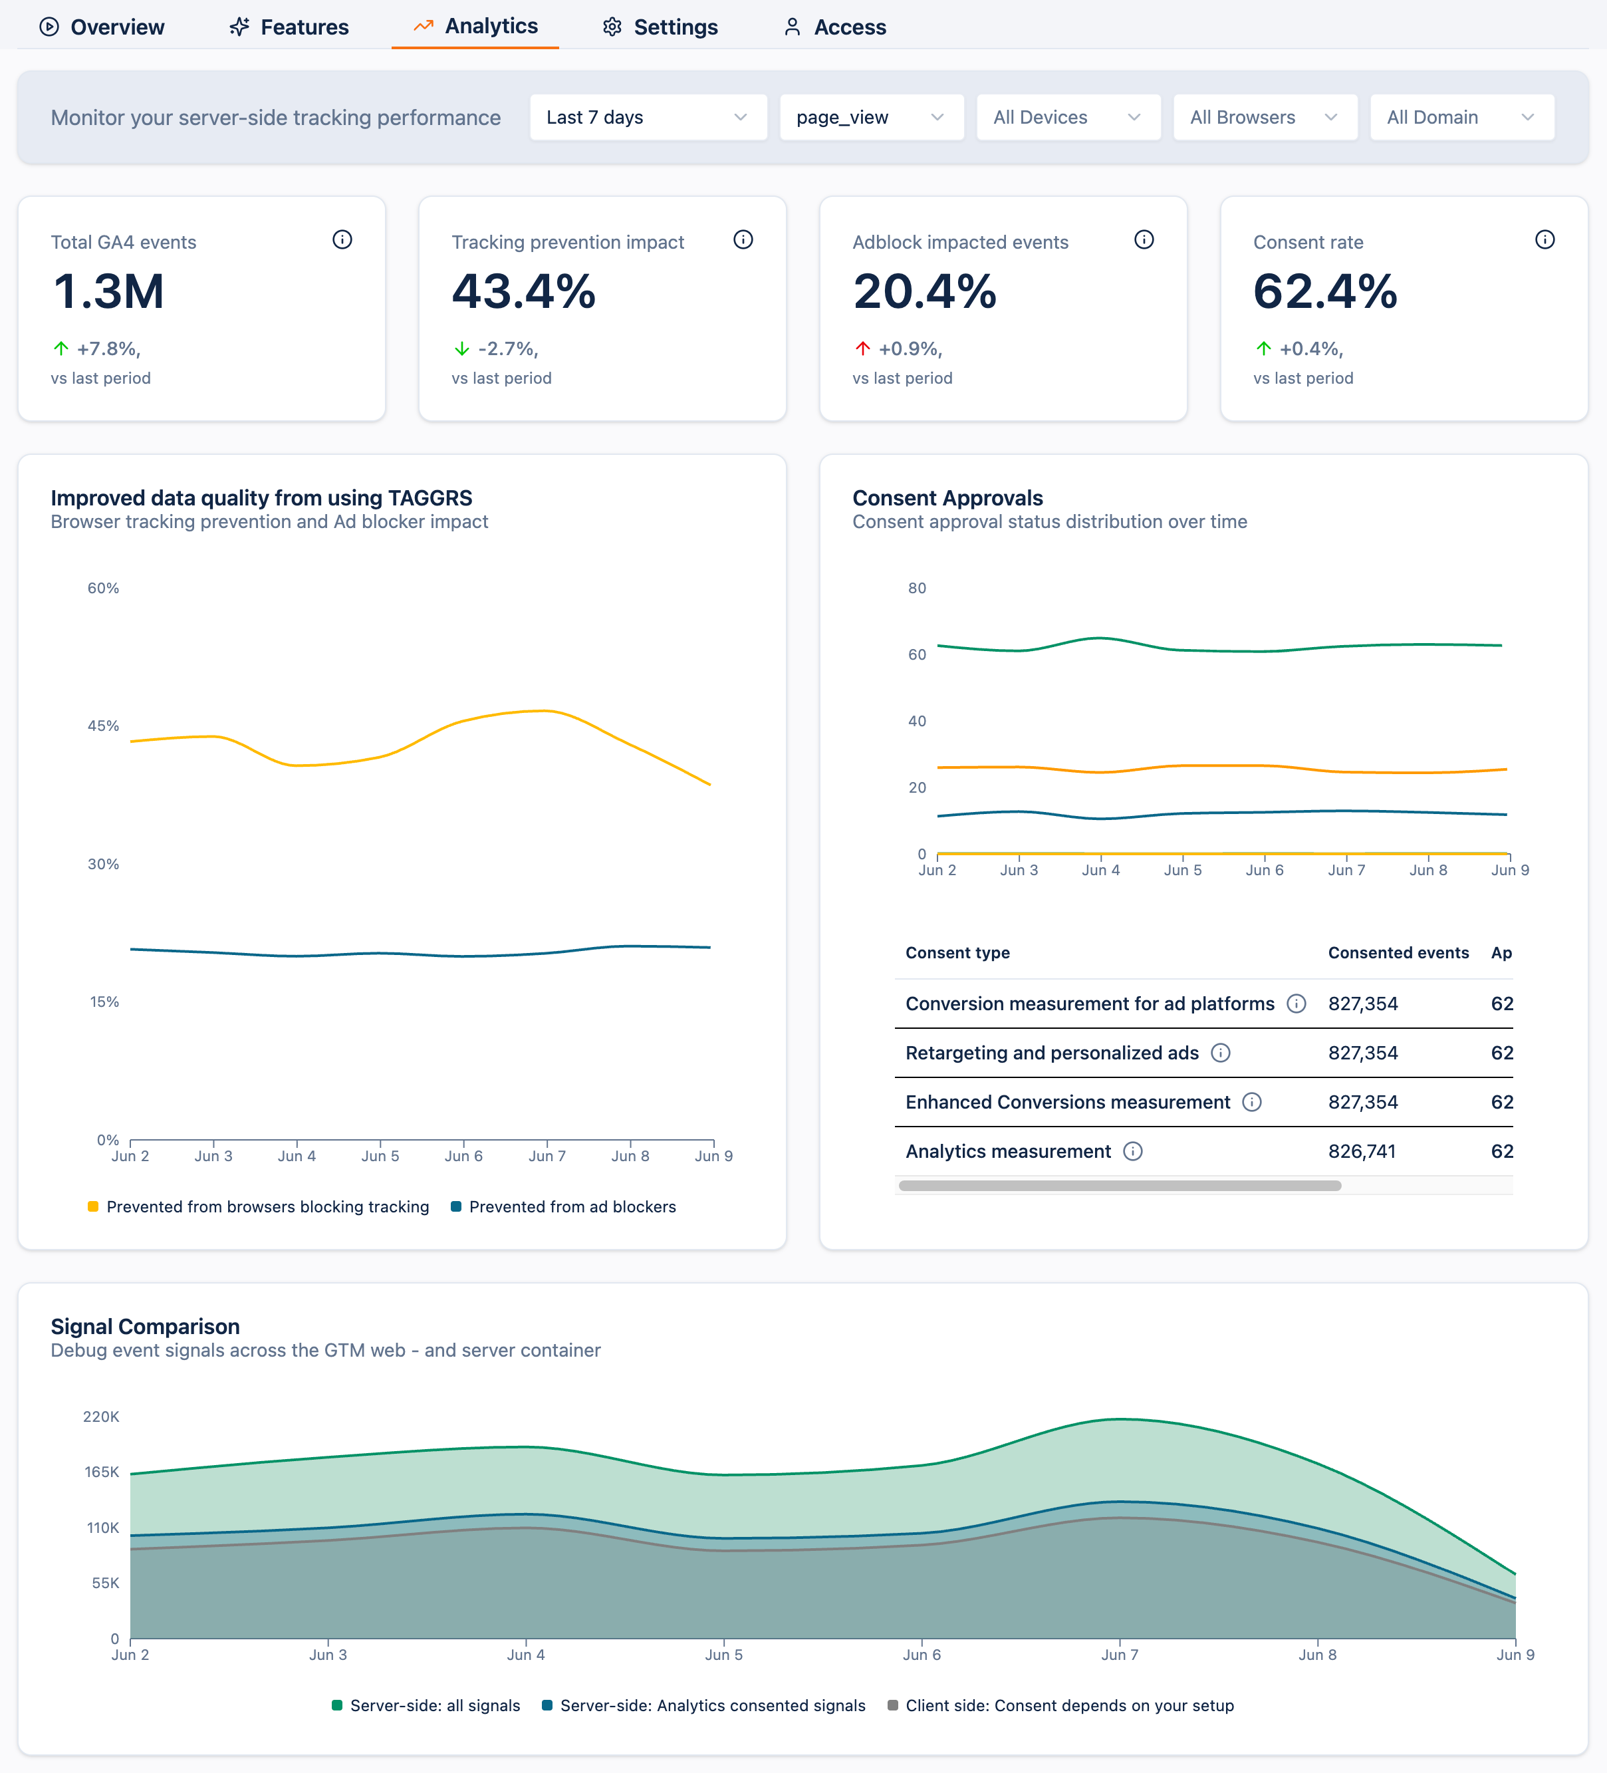The width and height of the screenshot is (1607, 1773).
Task: Click the Jun 4 marker on Consent Approvals chart
Action: (1100, 870)
